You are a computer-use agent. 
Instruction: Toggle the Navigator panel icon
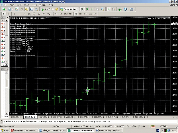coord(26,9)
